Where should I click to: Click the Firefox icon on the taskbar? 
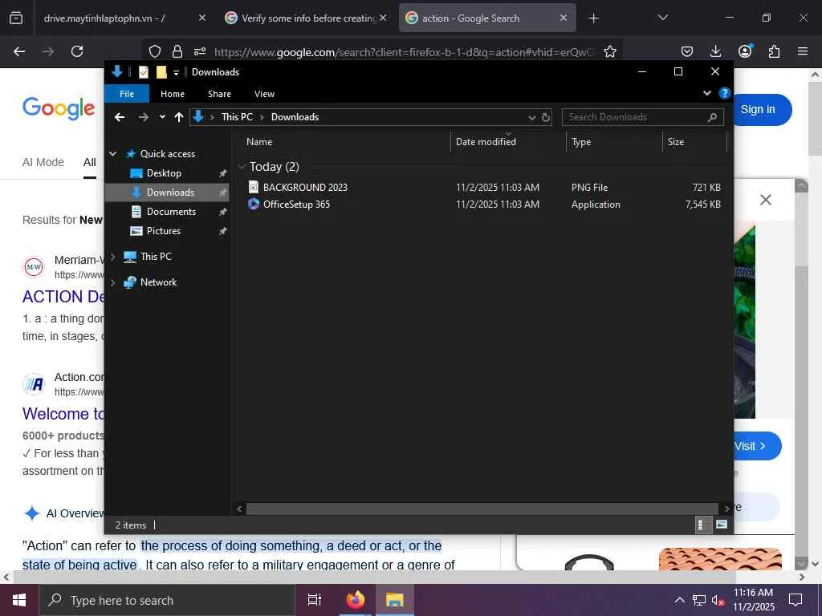355,600
